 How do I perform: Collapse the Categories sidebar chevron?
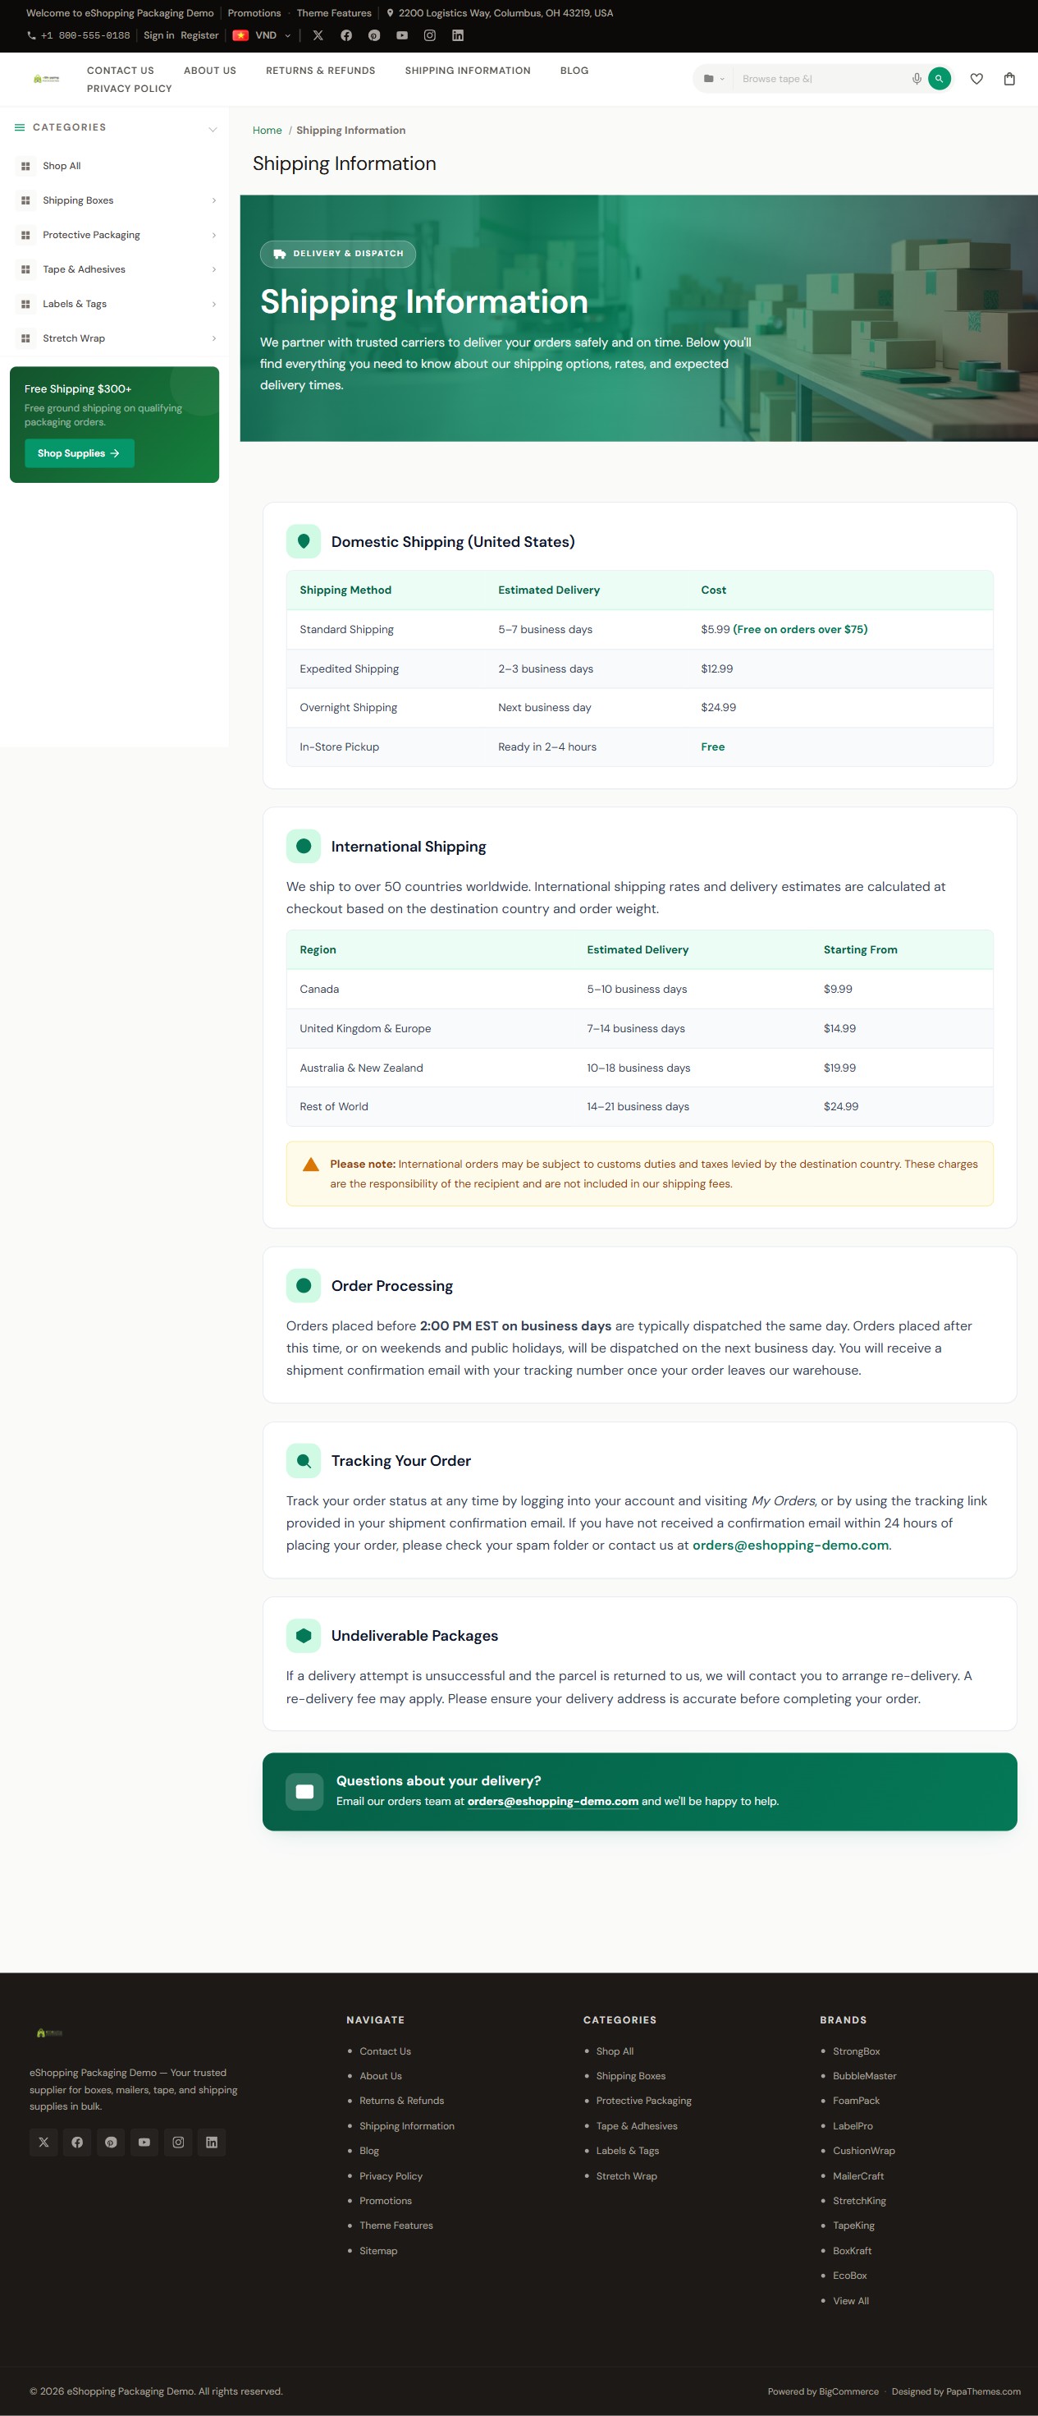coord(213,128)
